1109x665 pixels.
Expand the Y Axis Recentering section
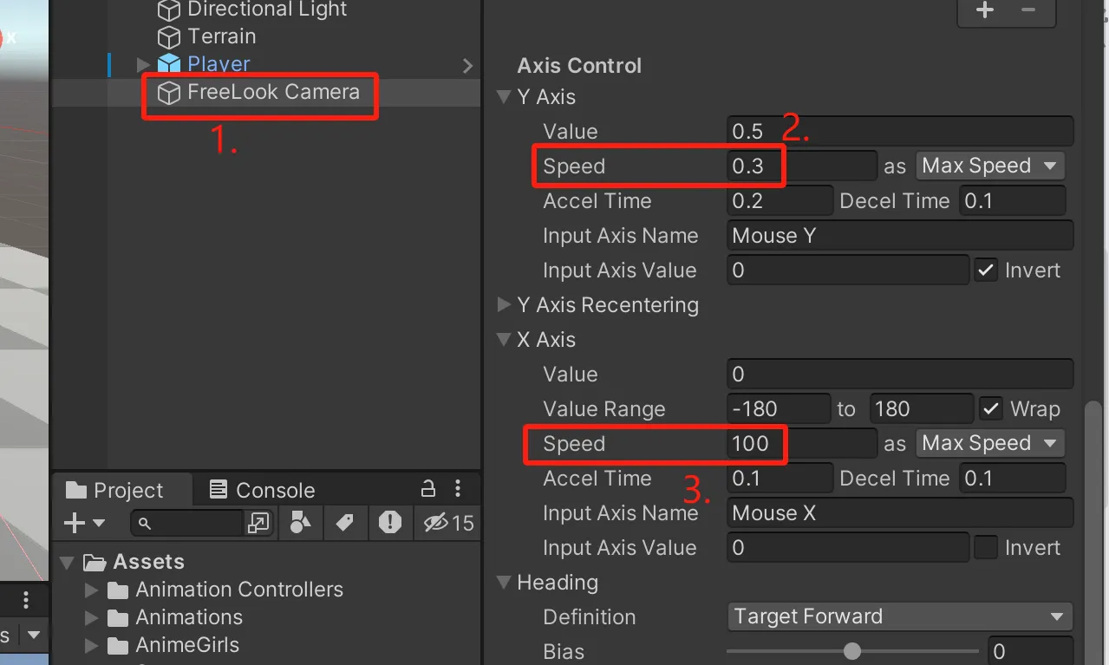click(504, 304)
